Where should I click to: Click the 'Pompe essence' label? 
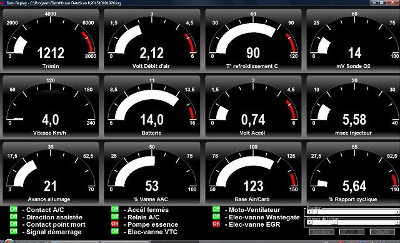pyautogui.click(x=152, y=225)
